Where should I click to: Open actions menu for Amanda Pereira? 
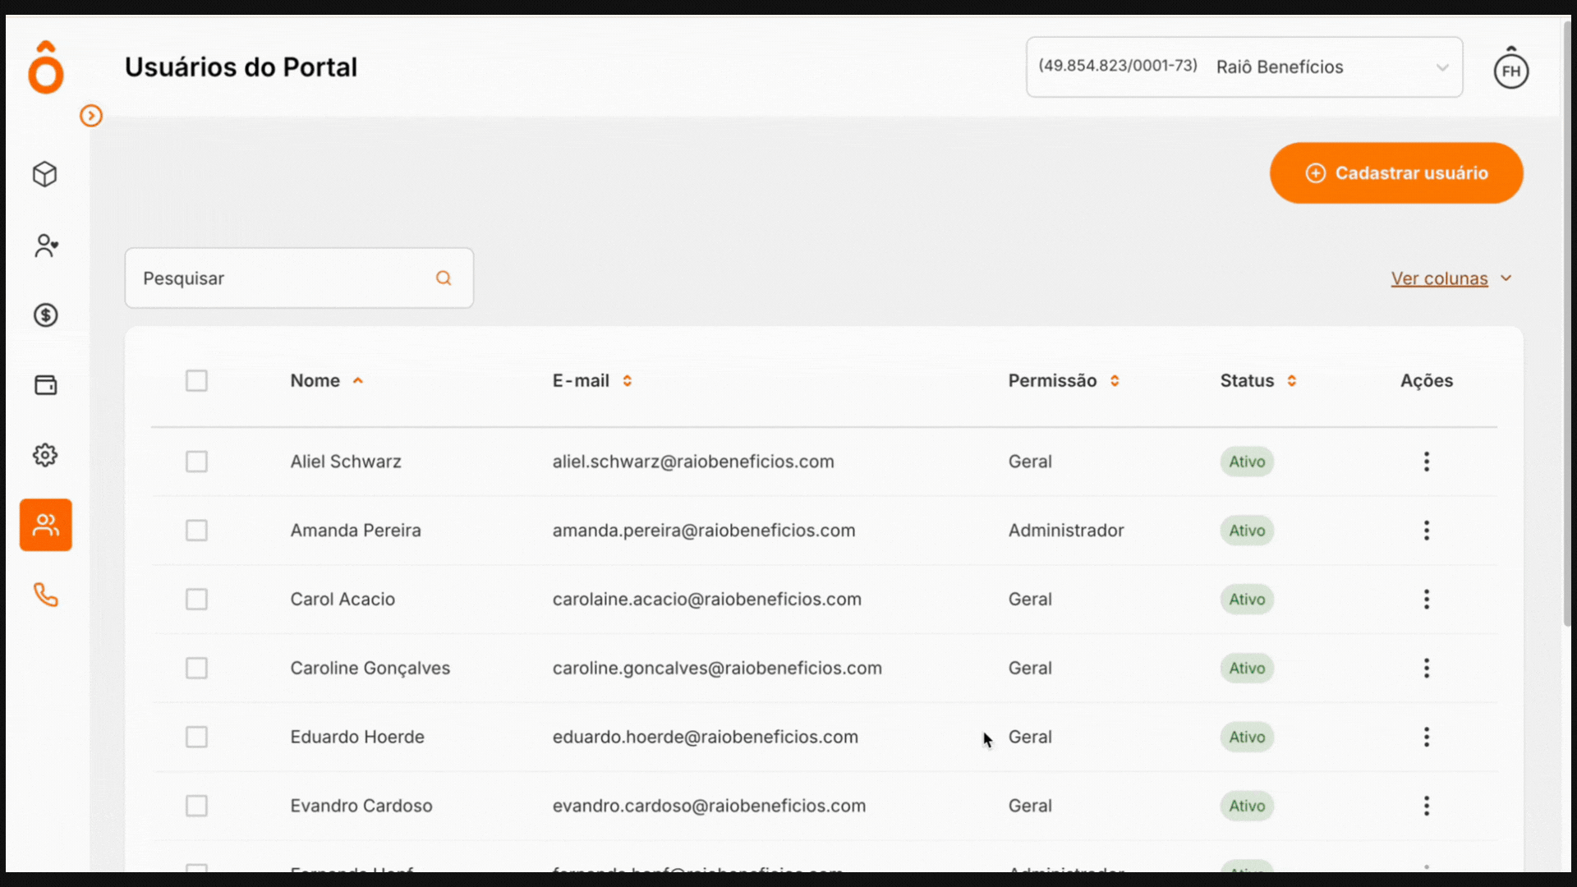point(1426,531)
